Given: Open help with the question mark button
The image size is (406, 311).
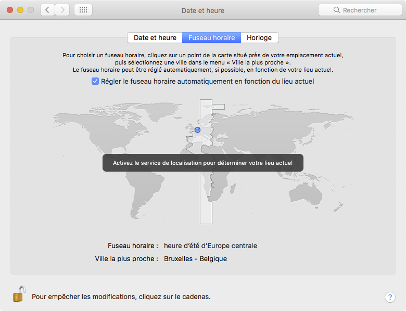Looking at the screenshot, I should pyautogui.click(x=390, y=297).
